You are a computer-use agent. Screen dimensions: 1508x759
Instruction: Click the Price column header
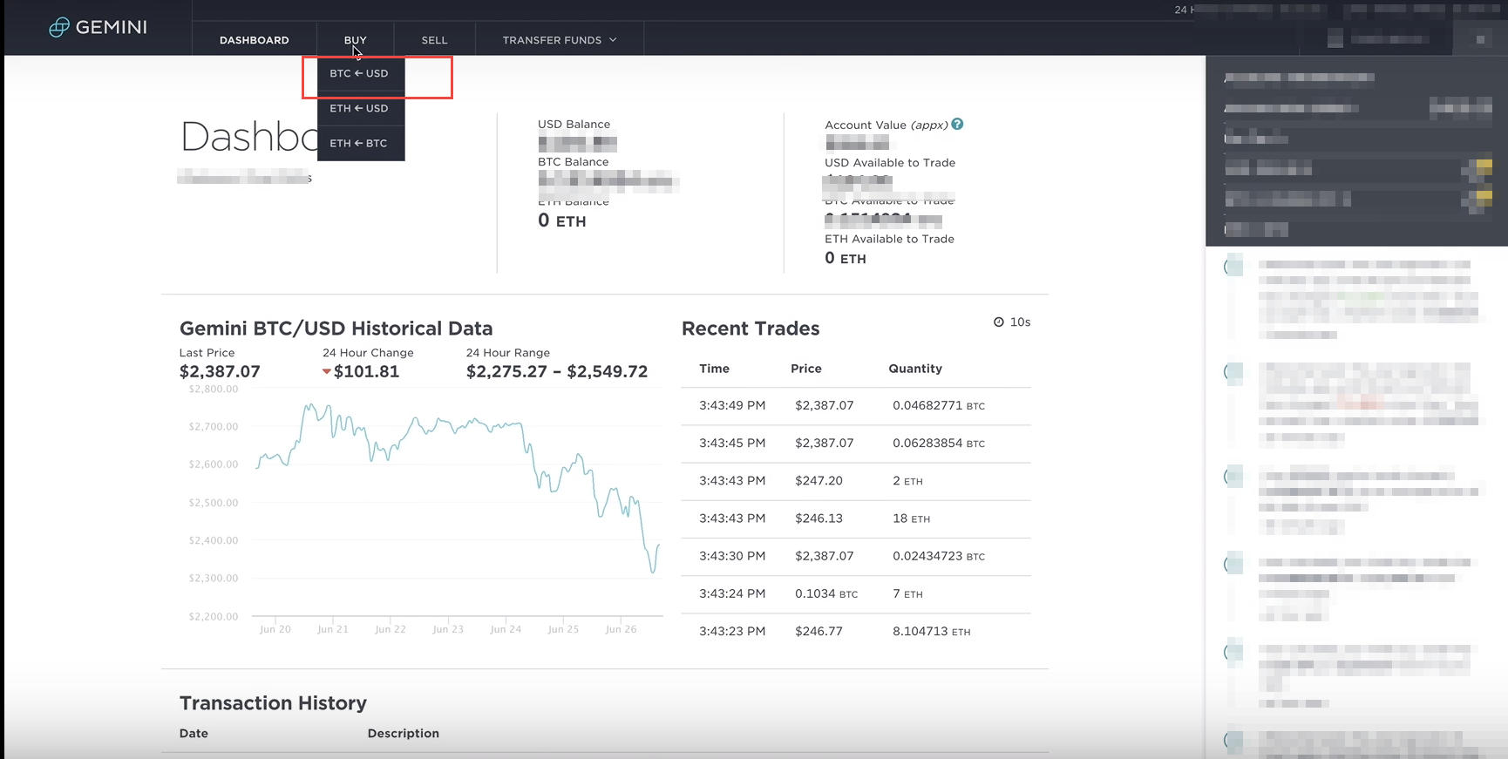(x=806, y=369)
